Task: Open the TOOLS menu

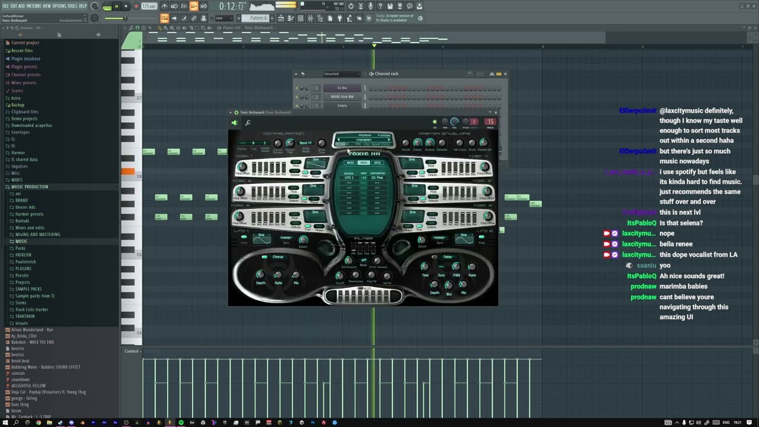Action: 72,6
